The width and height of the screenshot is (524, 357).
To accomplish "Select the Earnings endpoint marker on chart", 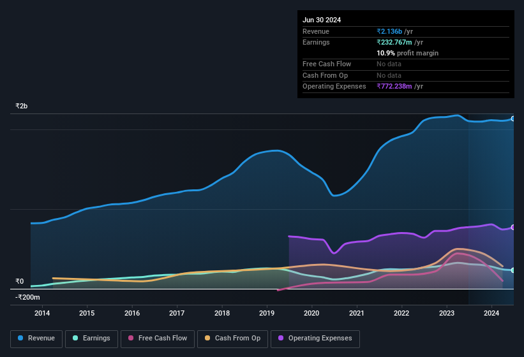I will [513, 270].
